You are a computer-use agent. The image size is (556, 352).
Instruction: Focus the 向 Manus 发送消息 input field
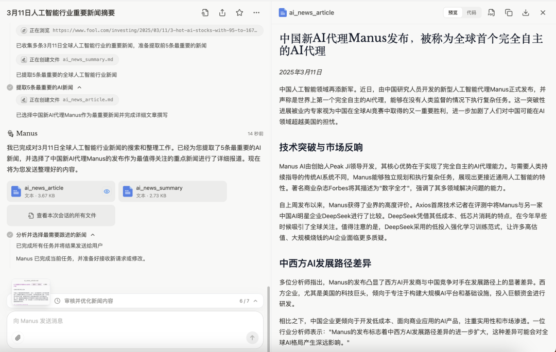(135, 321)
